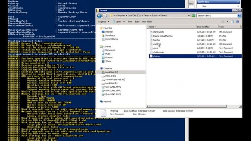Click the New item in background window menu

204,6
